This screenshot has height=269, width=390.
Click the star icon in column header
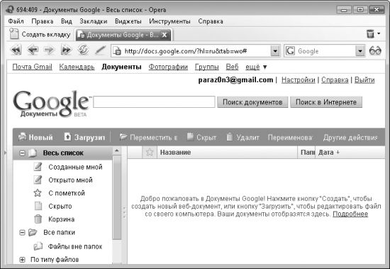[x=150, y=152]
